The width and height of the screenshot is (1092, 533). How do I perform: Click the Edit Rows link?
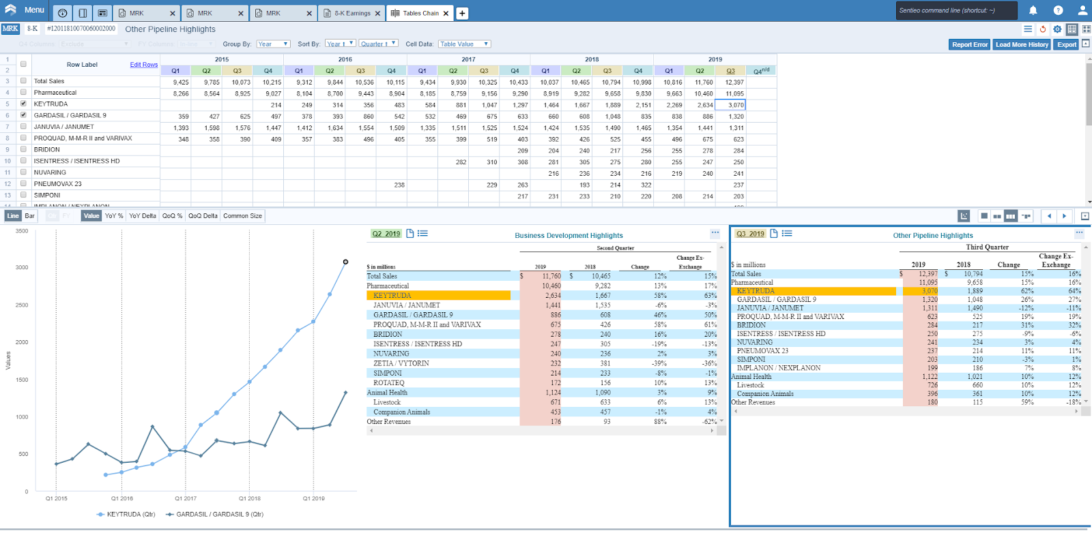(144, 65)
